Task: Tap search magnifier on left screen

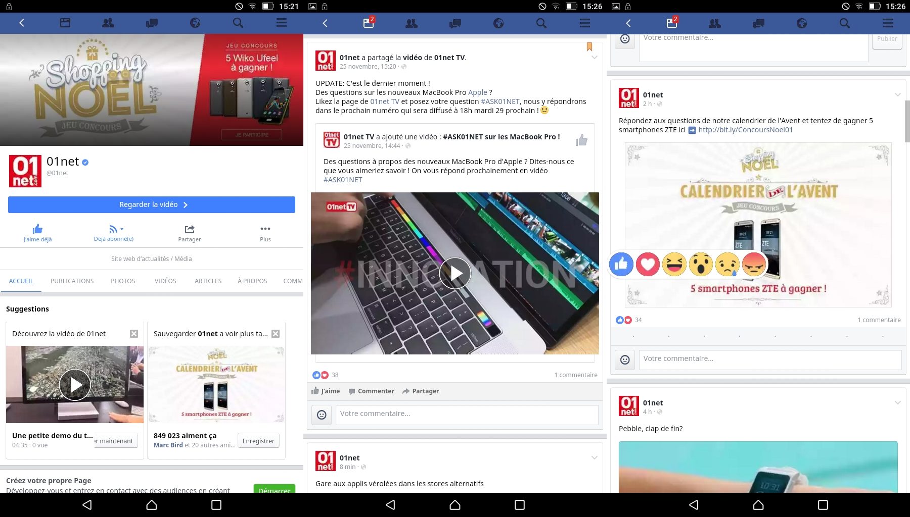Action: (238, 23)
